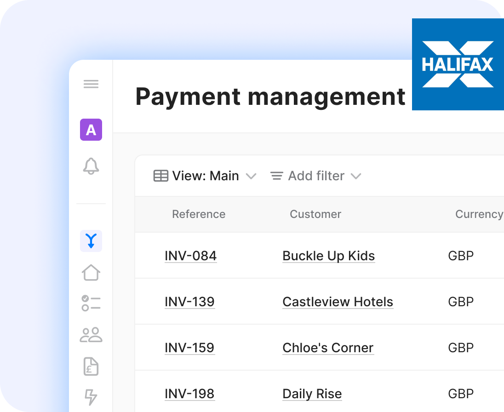Open invoice INV-198
The width and height of the screenshot is (504, 412).
[189, 394]
